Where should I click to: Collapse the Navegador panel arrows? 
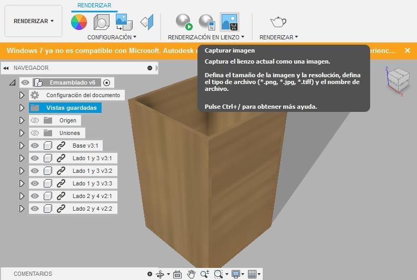(x=6, y=68)
